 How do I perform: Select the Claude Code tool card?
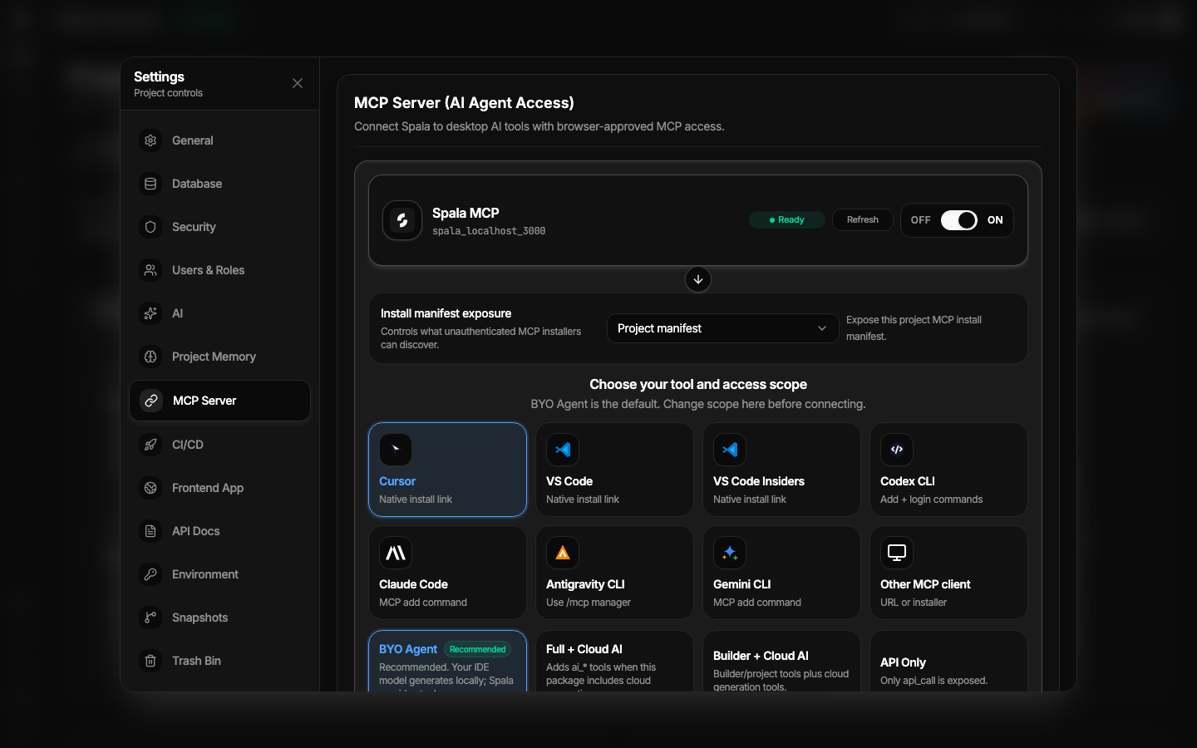pos(447,573)
